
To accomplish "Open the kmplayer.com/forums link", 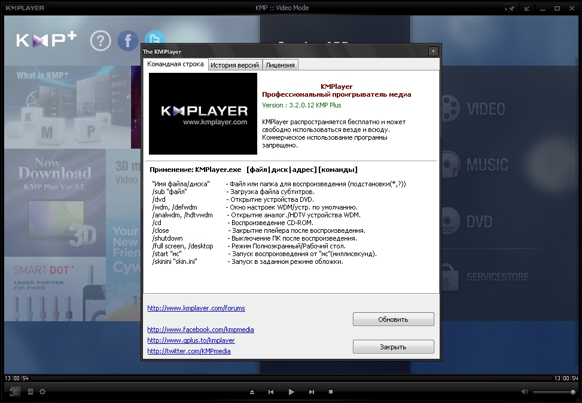I will (x=196, y=308).
